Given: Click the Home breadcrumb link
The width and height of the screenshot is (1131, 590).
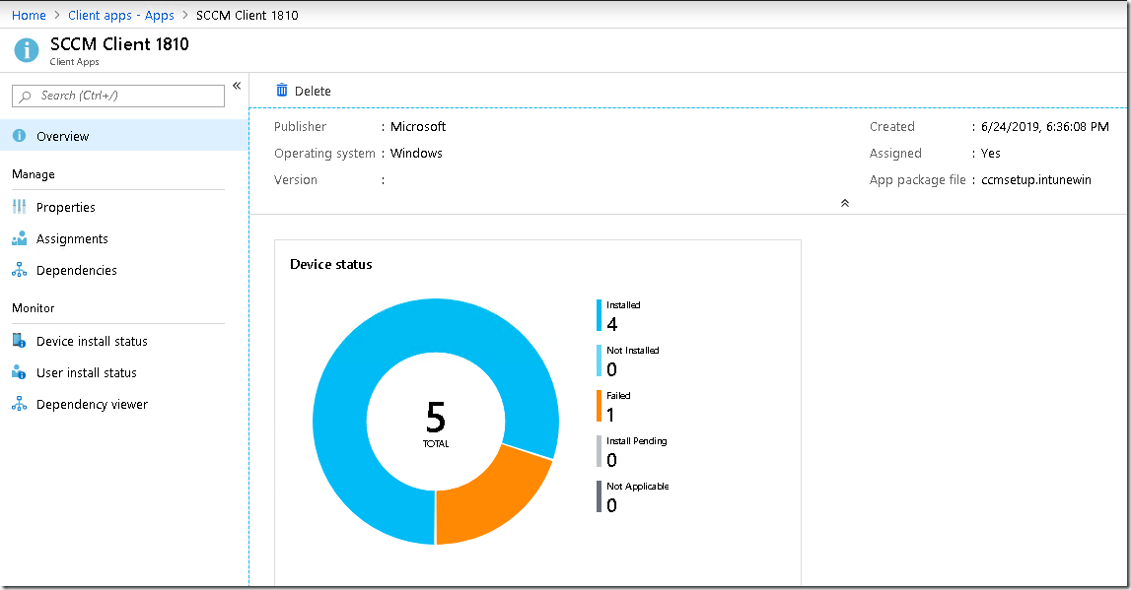Looking at the screenshot, I should 29,15.
